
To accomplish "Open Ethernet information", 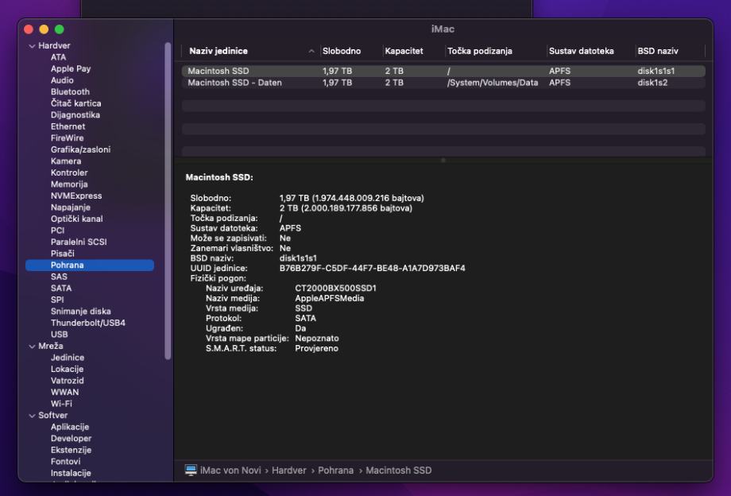I will point(68,126).
